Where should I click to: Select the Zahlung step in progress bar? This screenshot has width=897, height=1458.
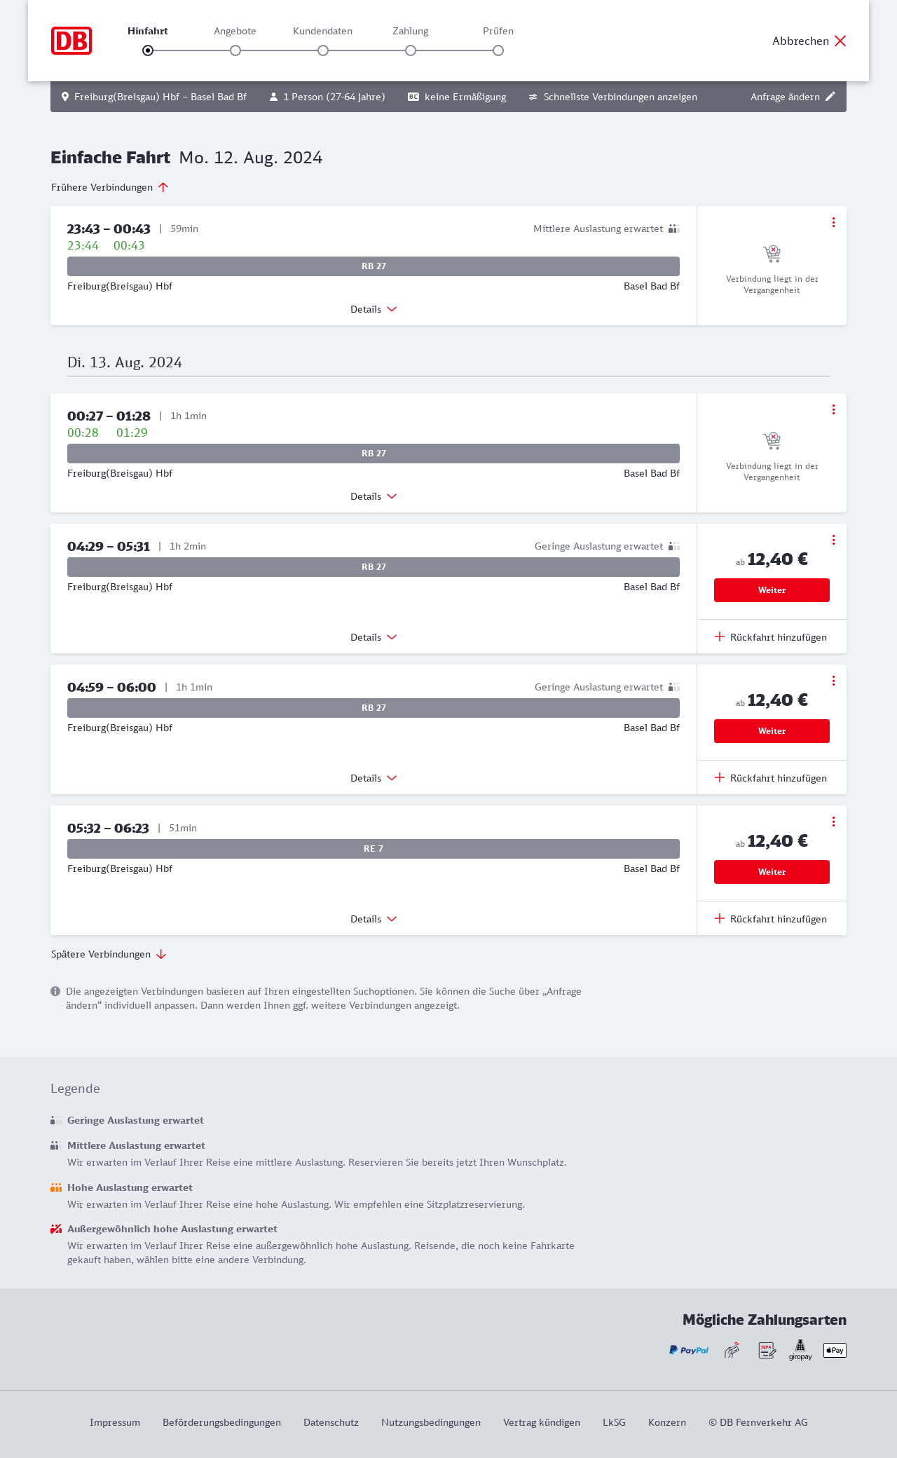tap(411, 50)
